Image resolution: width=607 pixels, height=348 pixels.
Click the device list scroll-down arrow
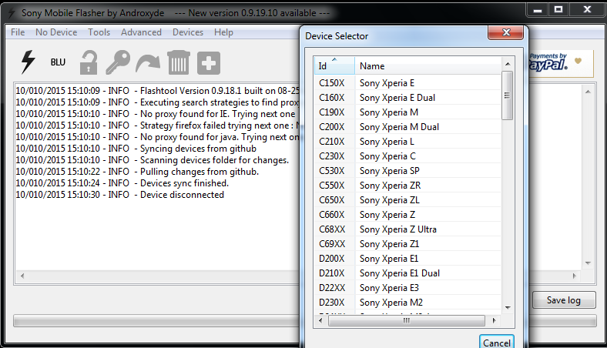(x=508, y=308)
